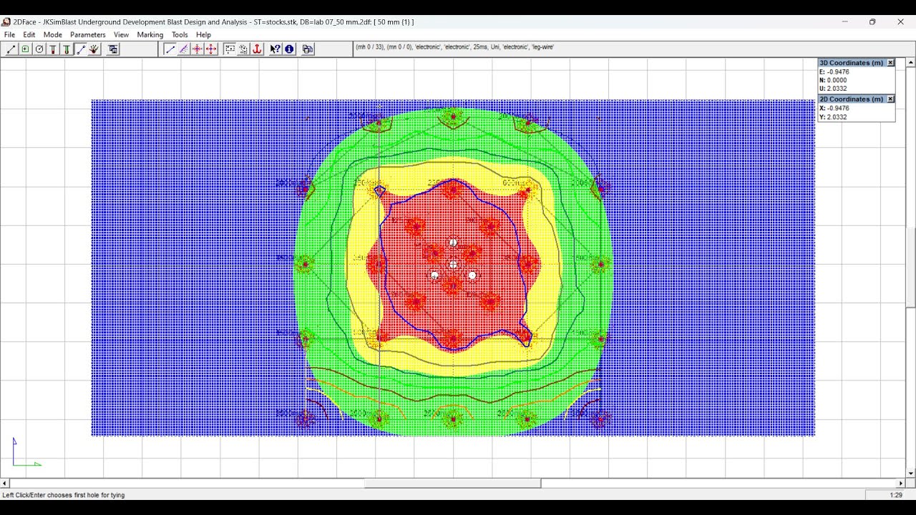Click the copy windows icon
The width and height of the screenshot is (916, 515).
(308, 49)
